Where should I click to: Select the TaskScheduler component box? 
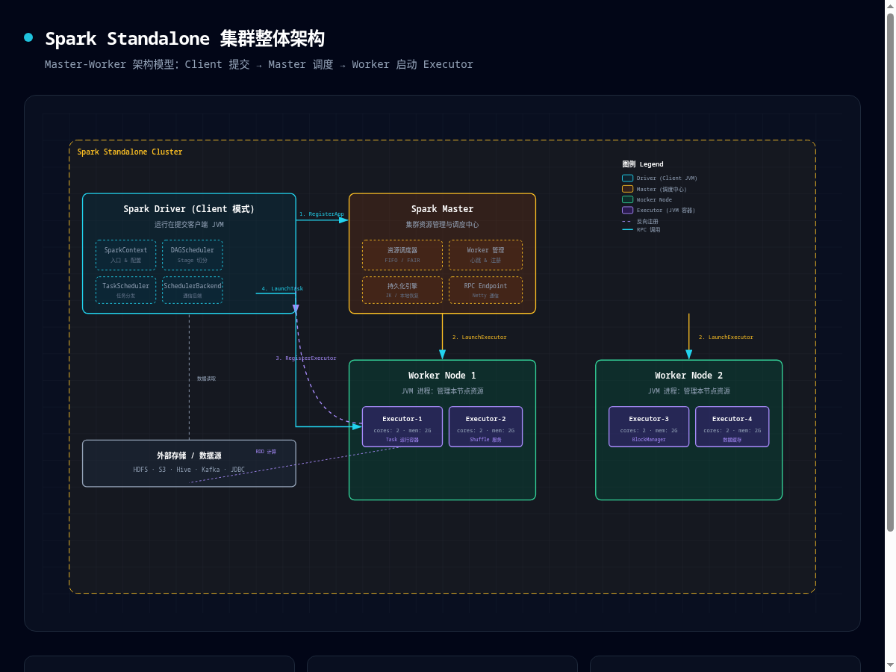tap(125, 290)
